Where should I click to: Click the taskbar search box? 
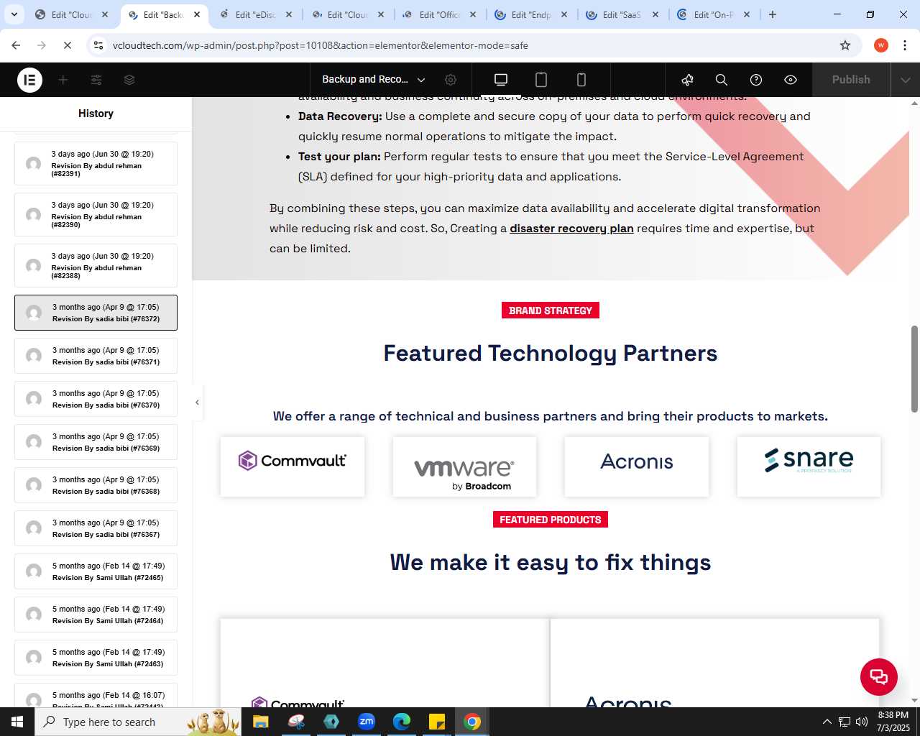tap(138, 722)
